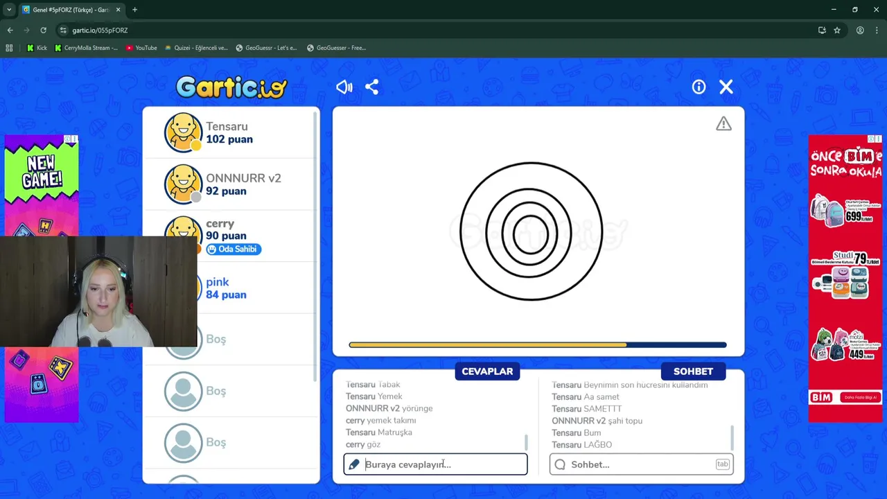Report drawing with warning triangle icon
Image resolution: width=887 pixels, height=499 pixels.
(x=723, y=124)
